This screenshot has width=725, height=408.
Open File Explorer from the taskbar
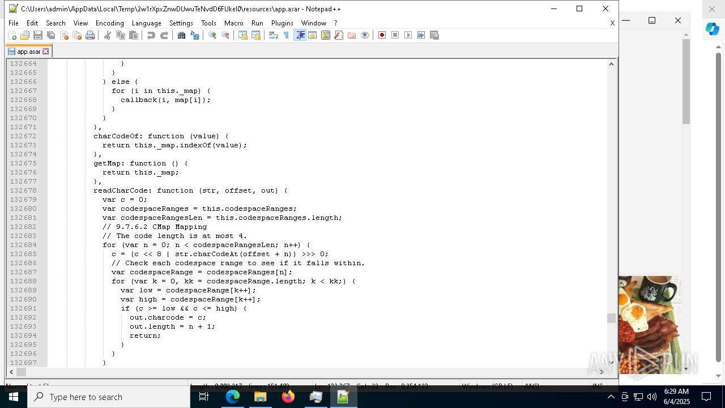click(x=261, y=397)
